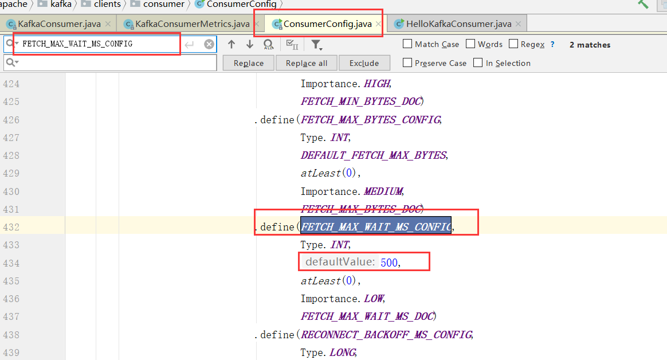Click the Exclude button
The image size is (667, 360).
point(364,63)
